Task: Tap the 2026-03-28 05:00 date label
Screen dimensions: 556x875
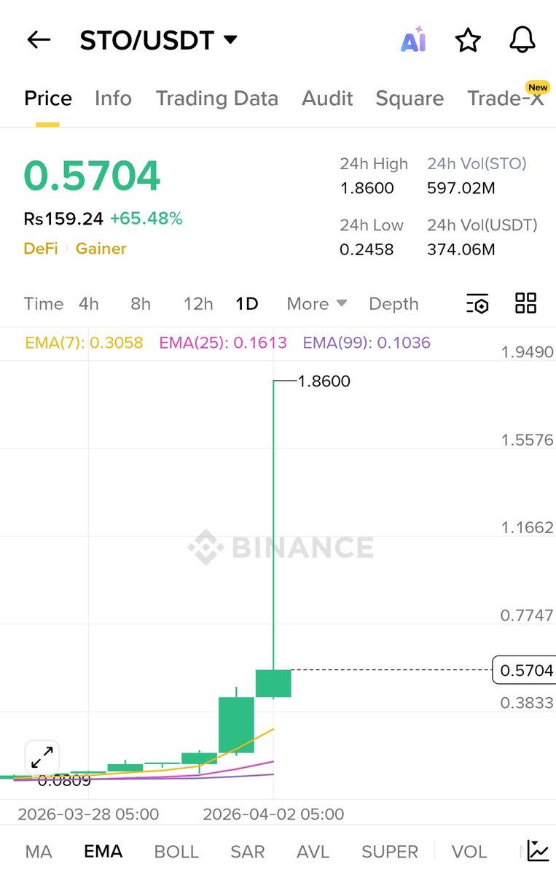Action: 88,814
